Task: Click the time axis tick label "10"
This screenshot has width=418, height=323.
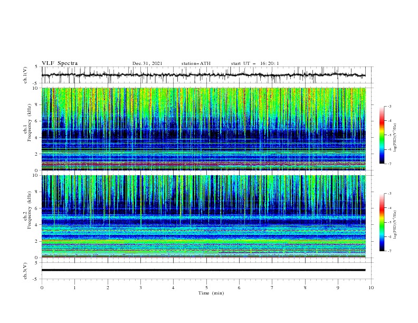Action: 371,288
